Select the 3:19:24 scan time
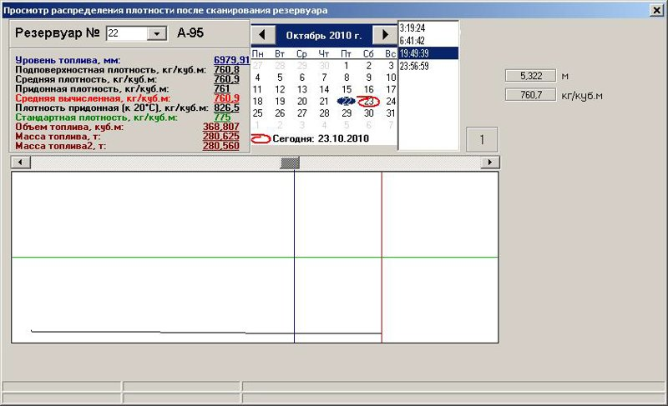The height and width of the screenshot is (406, 668). pyautogui.click(x=412, y=28)
